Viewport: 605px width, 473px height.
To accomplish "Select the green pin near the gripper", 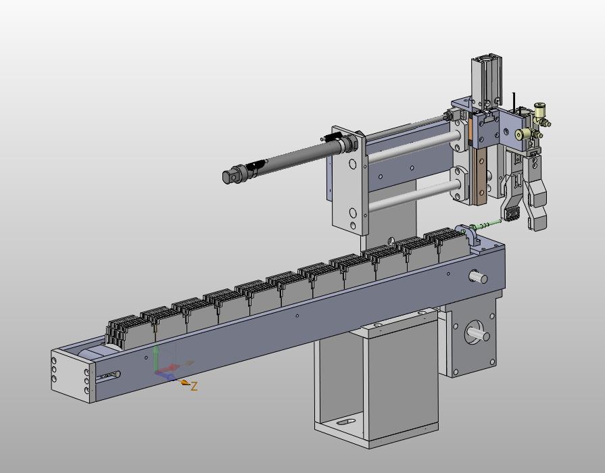I will 486,224.
